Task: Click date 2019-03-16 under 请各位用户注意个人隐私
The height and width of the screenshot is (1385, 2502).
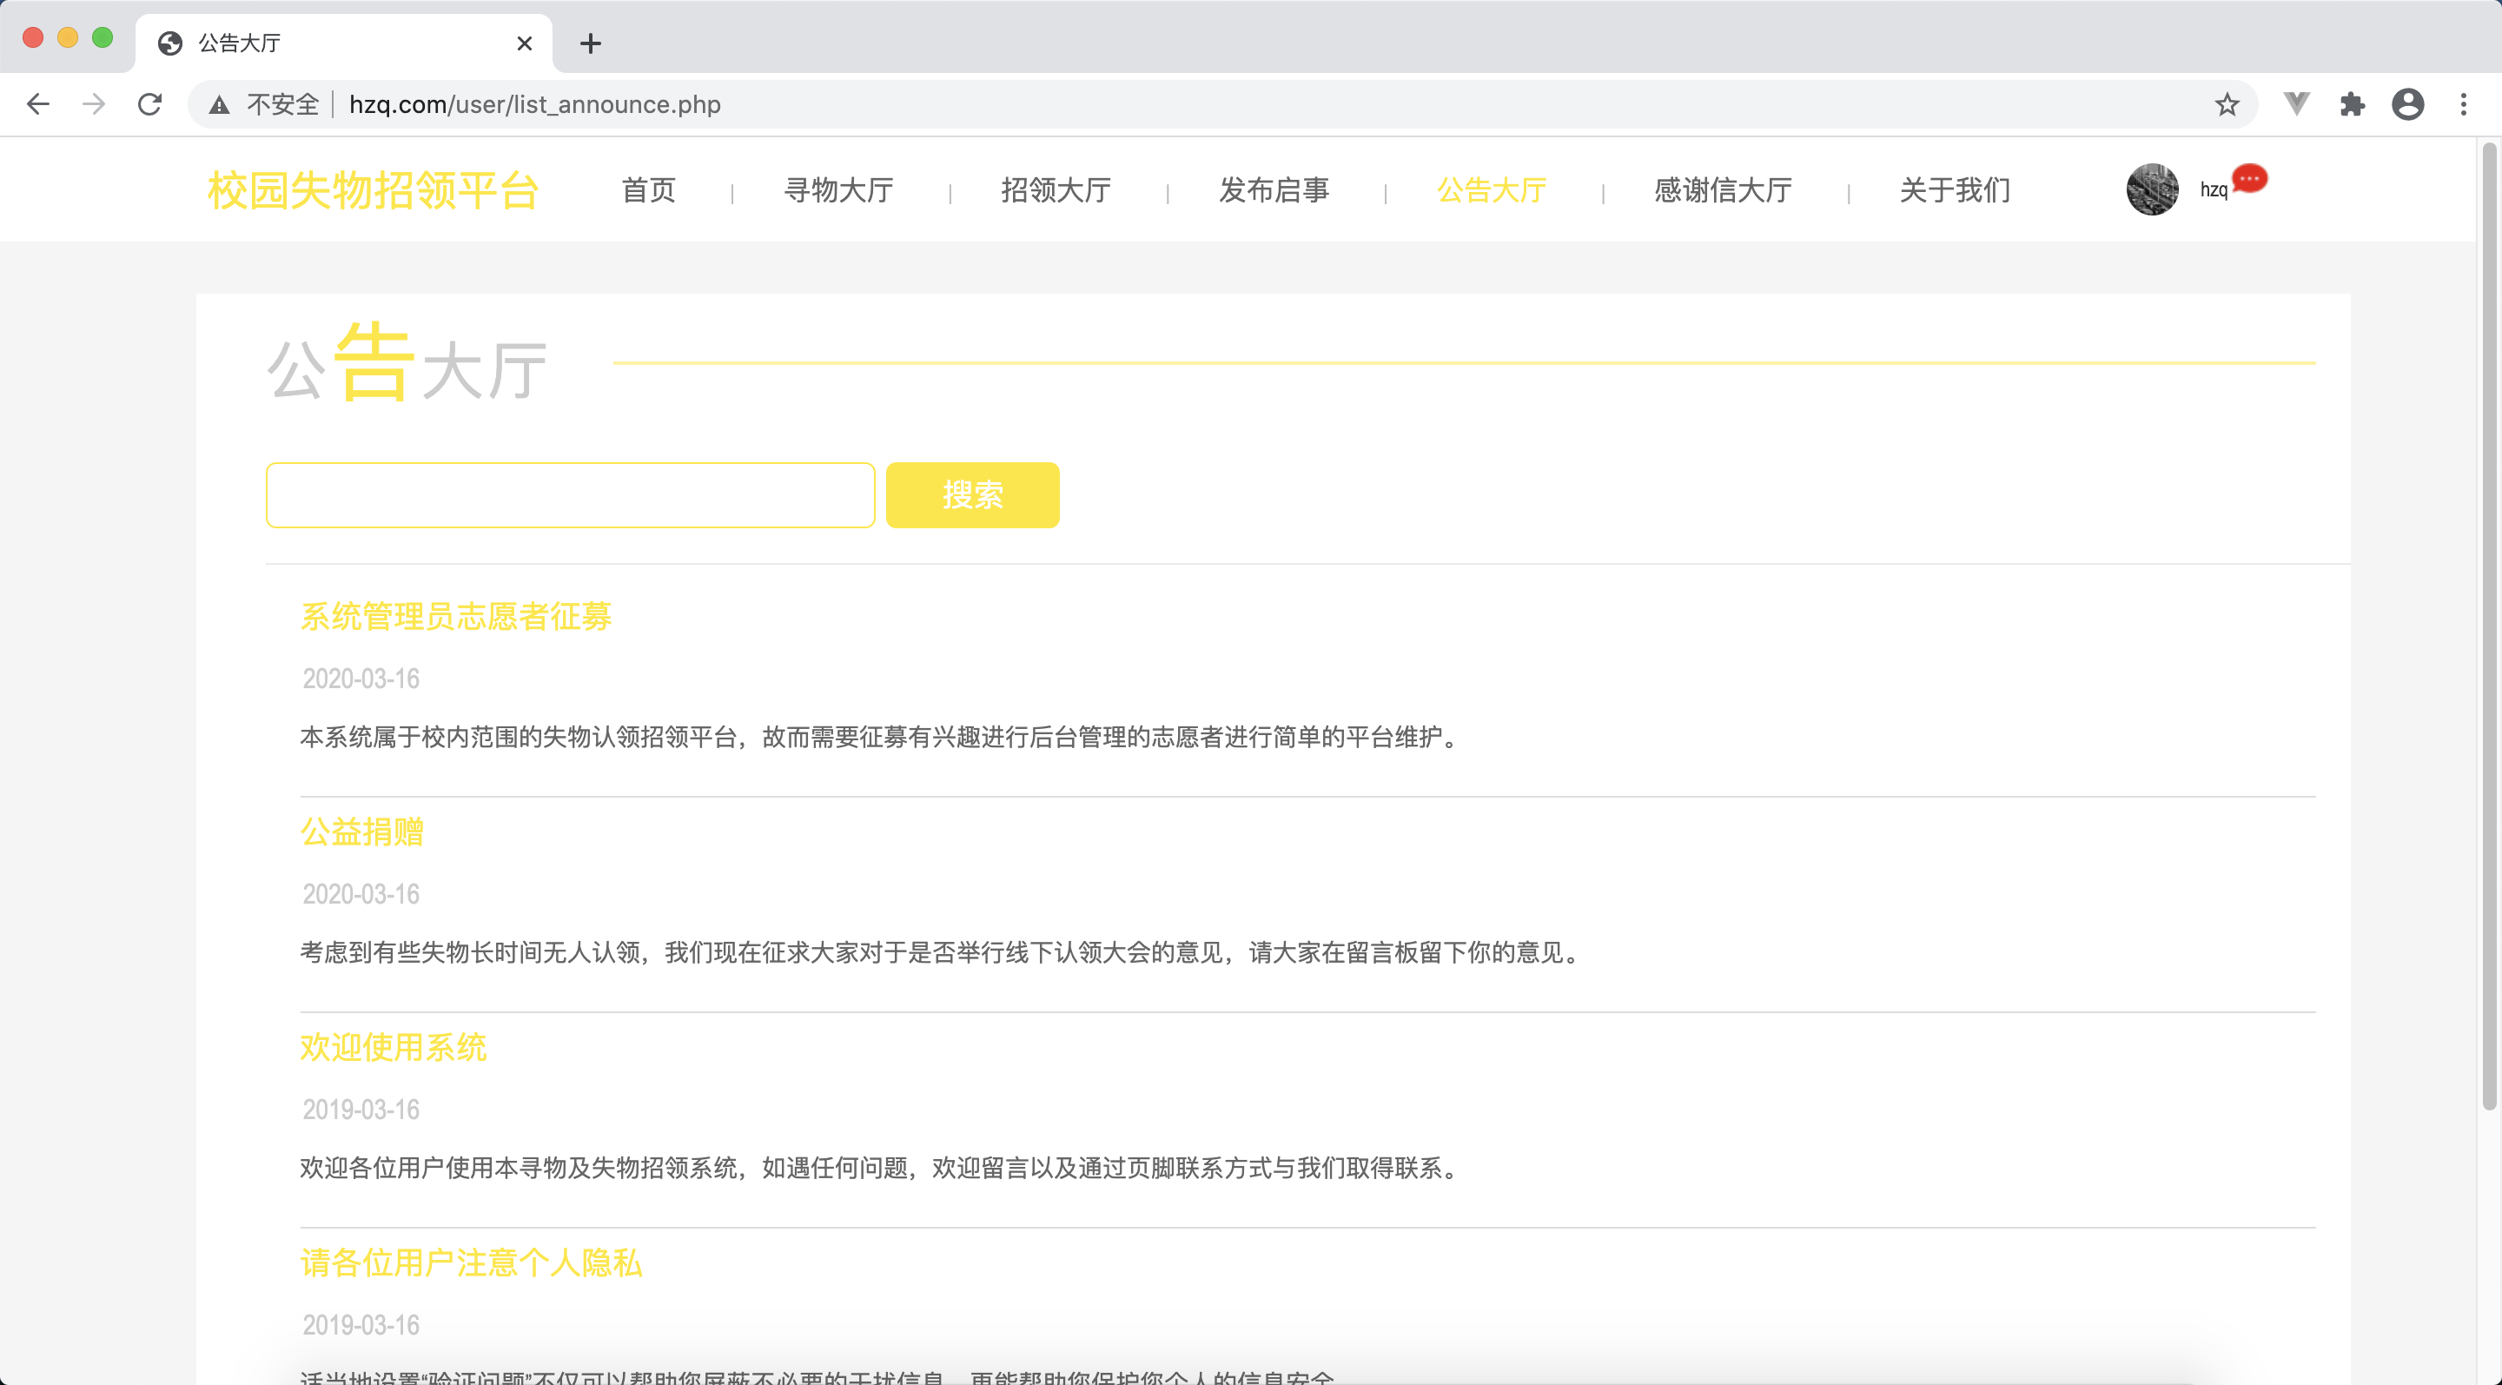Action: pyautogui.click(x=361, y=1326)
